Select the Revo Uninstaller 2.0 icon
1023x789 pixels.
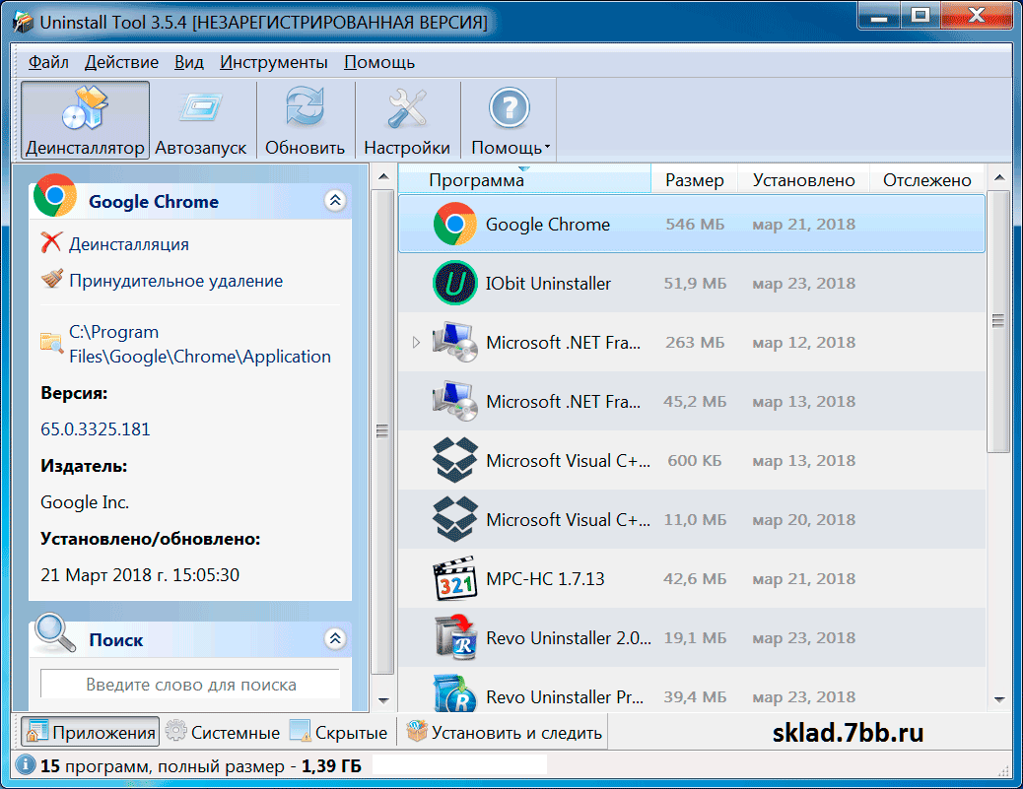(454, 637)
